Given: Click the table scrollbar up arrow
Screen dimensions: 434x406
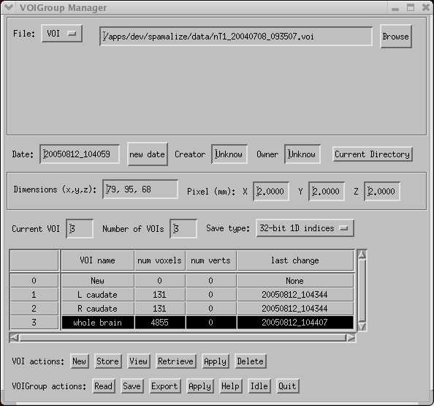Looking at the screenshot, I should [362, 255].
